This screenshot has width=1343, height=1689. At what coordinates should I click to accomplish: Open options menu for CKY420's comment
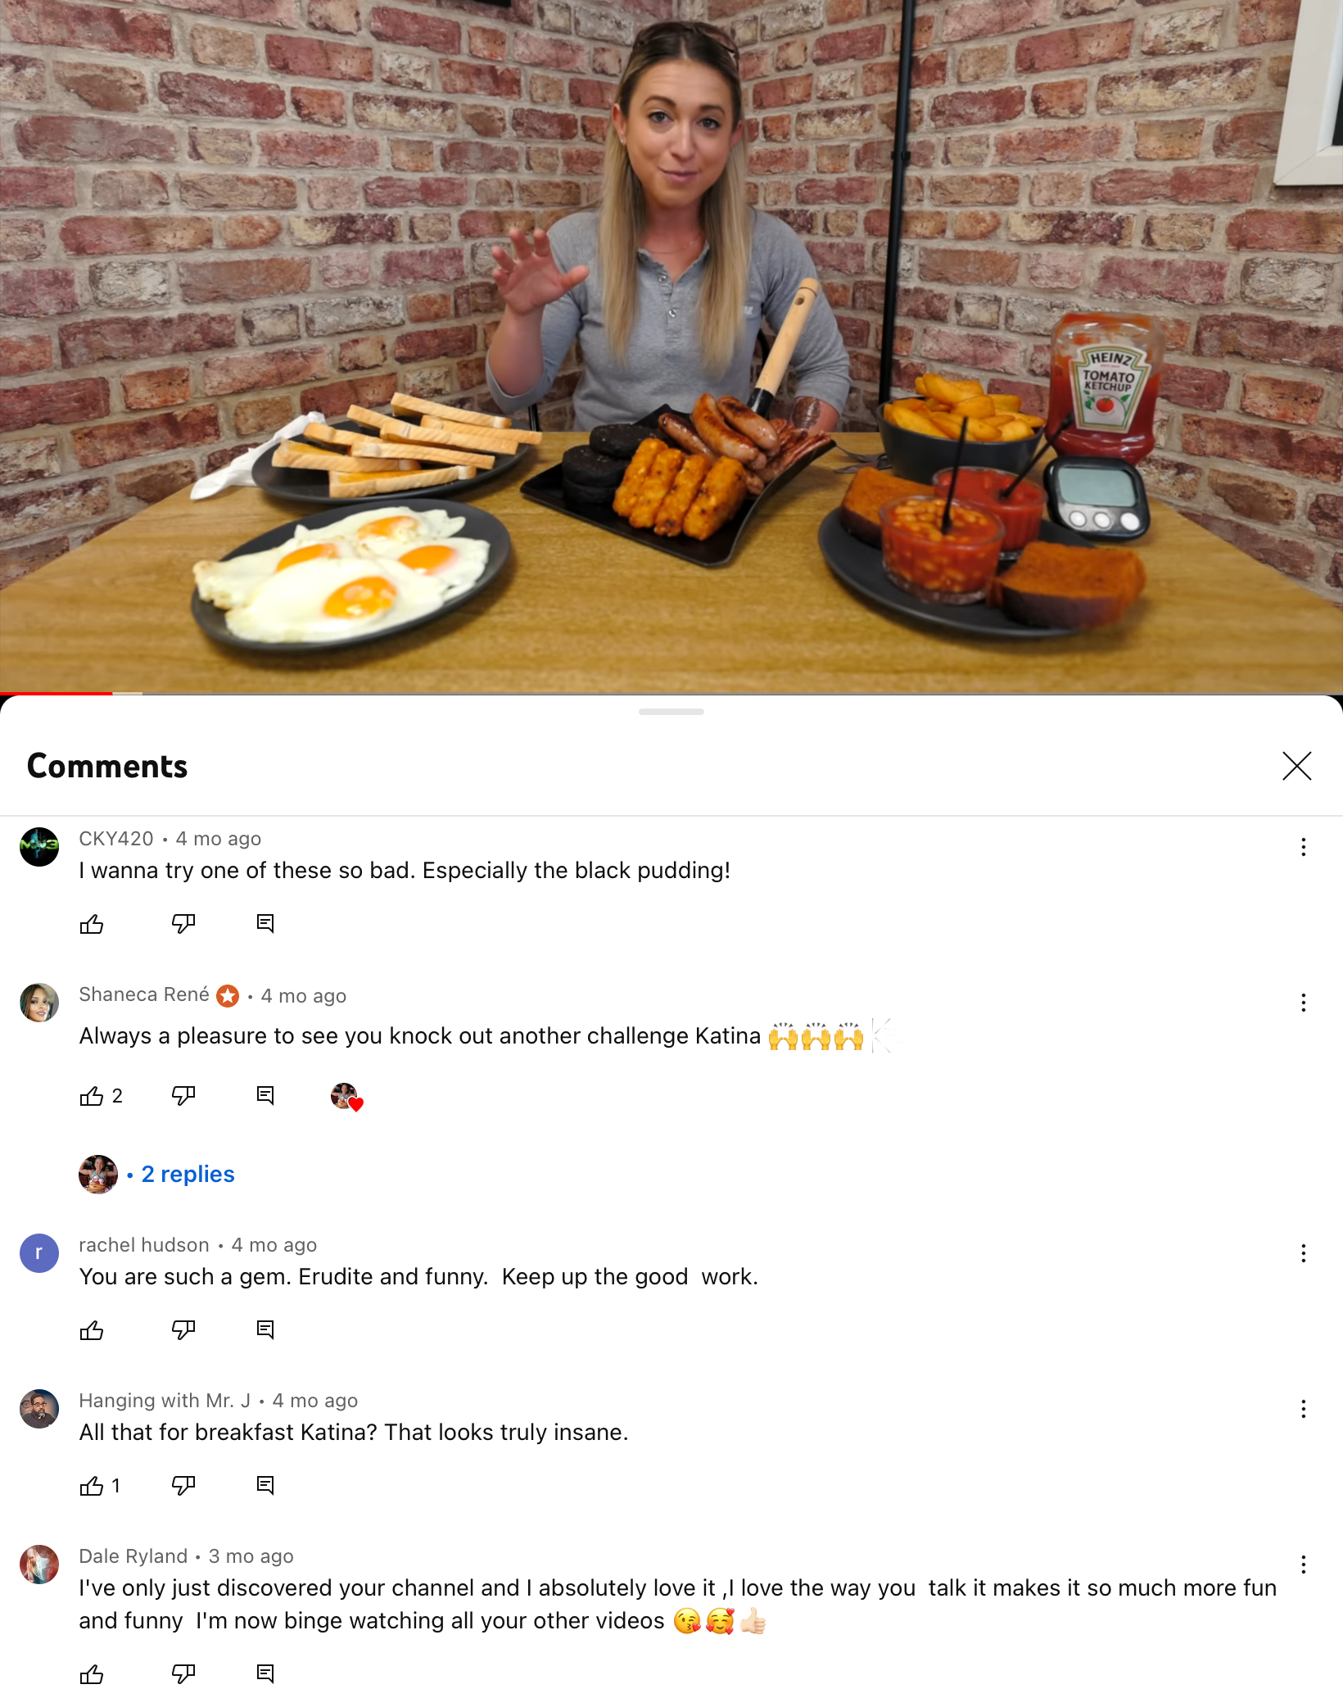click(1303, 847)
